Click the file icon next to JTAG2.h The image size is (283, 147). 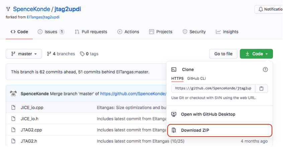point(13,141)
